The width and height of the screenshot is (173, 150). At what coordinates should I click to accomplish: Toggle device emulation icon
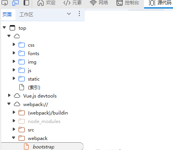click(15, 3)
